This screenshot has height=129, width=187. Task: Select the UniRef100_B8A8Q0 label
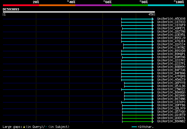point(171,93)
